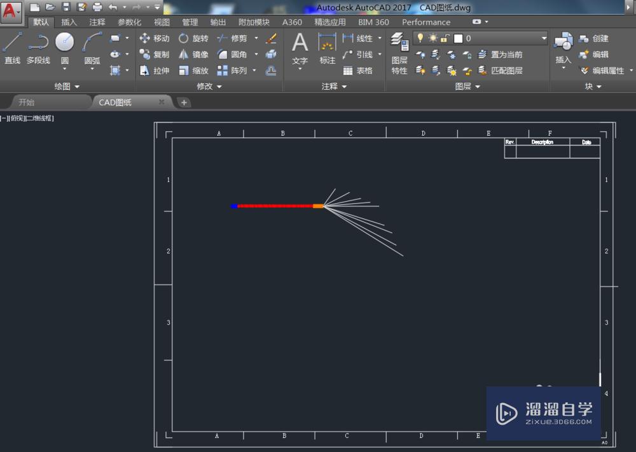Turn off layer 0 lightbulb toggle
Viewport: 636px width, 452px height.
click(420, 38)
